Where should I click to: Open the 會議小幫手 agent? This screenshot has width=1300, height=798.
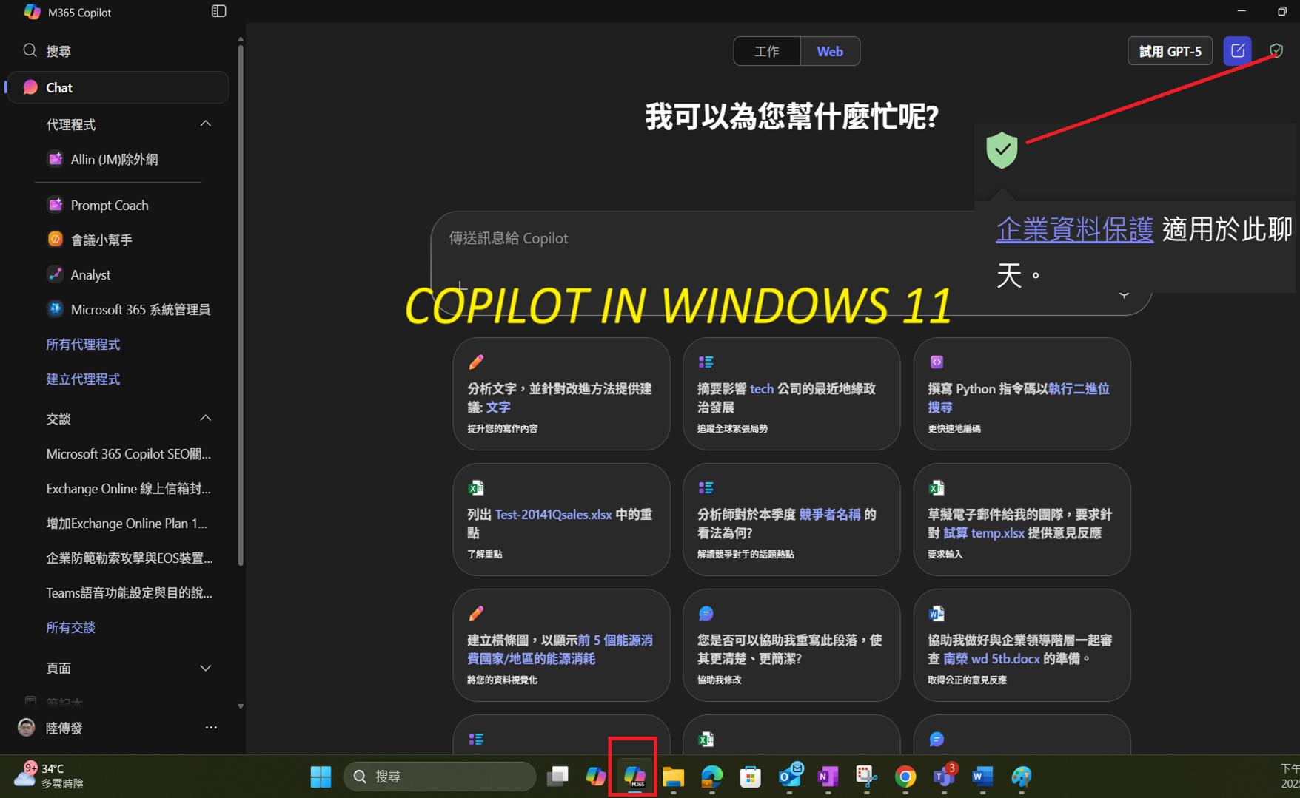pyautogui.click(x=101, y=240)
